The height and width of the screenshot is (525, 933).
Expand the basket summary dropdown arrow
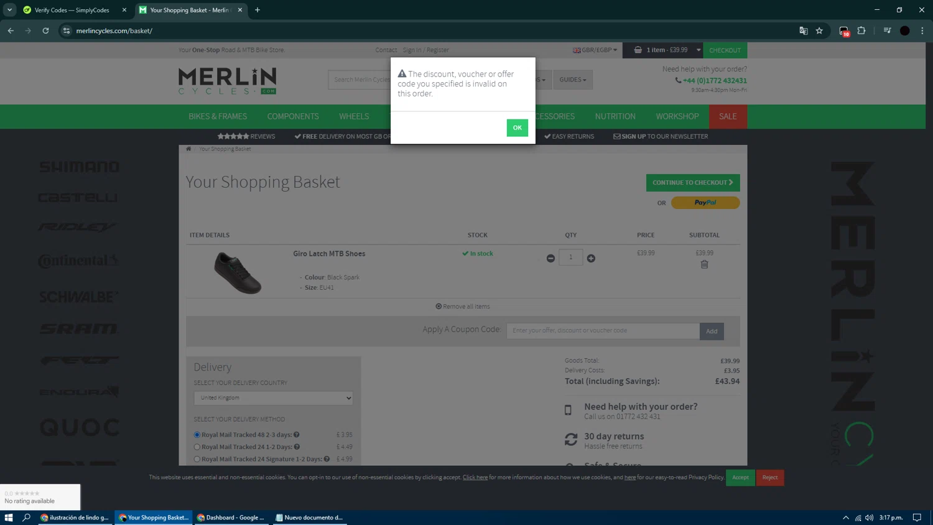[698, 50]
